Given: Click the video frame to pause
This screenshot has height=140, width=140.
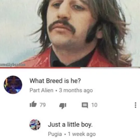Looking at the screenshot, I should point(70,33).
